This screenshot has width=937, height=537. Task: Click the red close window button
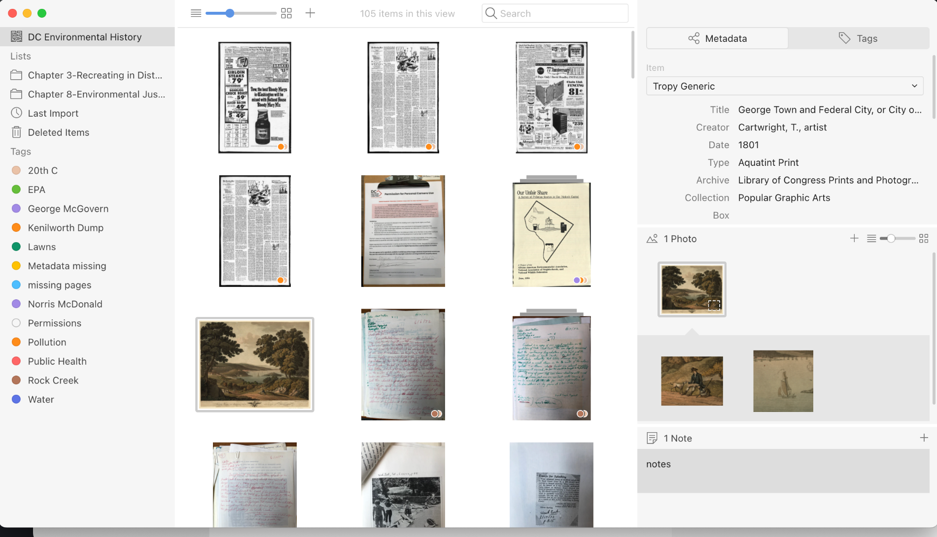12,13
